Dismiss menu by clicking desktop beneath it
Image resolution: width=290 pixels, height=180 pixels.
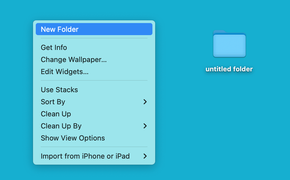[94, 173]
